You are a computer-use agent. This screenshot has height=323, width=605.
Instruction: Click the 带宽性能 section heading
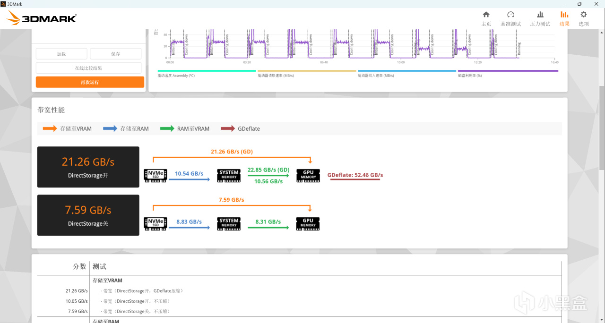tap(51, 110)
